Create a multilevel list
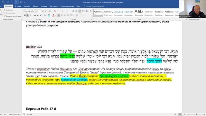The width and height of the screenshot is (206, 116). [x=68, y=11]
